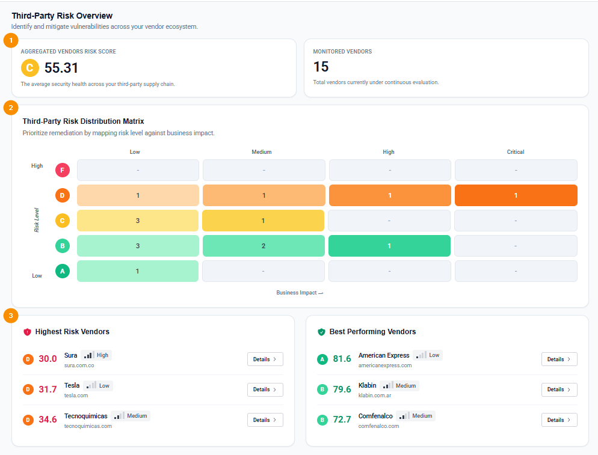The width and height of the screenshot is (598, 455).
Task: Expand Details for Comfenalco vendor
Action: [x=559, y=420]
